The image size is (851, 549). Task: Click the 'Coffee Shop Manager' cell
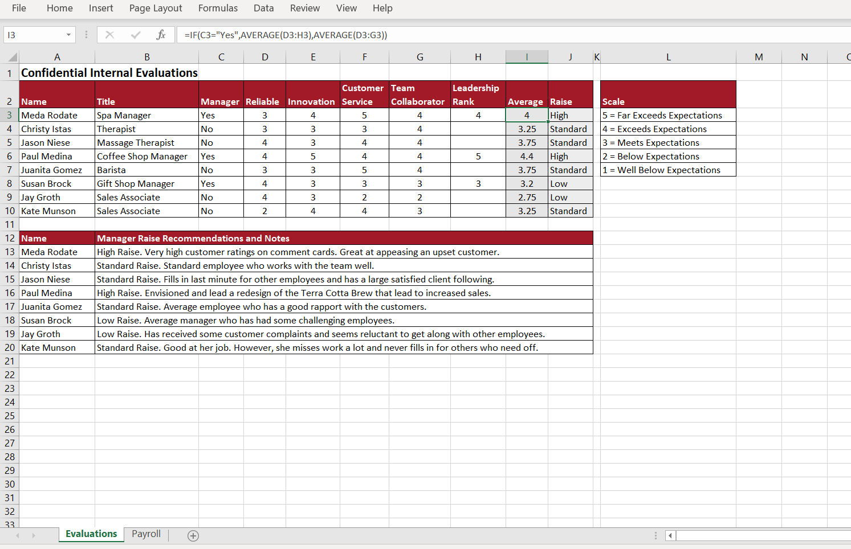pyautogui.click(x=146, y=156)
